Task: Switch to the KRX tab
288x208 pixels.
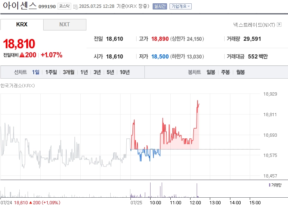Action: tap(22, 24)
